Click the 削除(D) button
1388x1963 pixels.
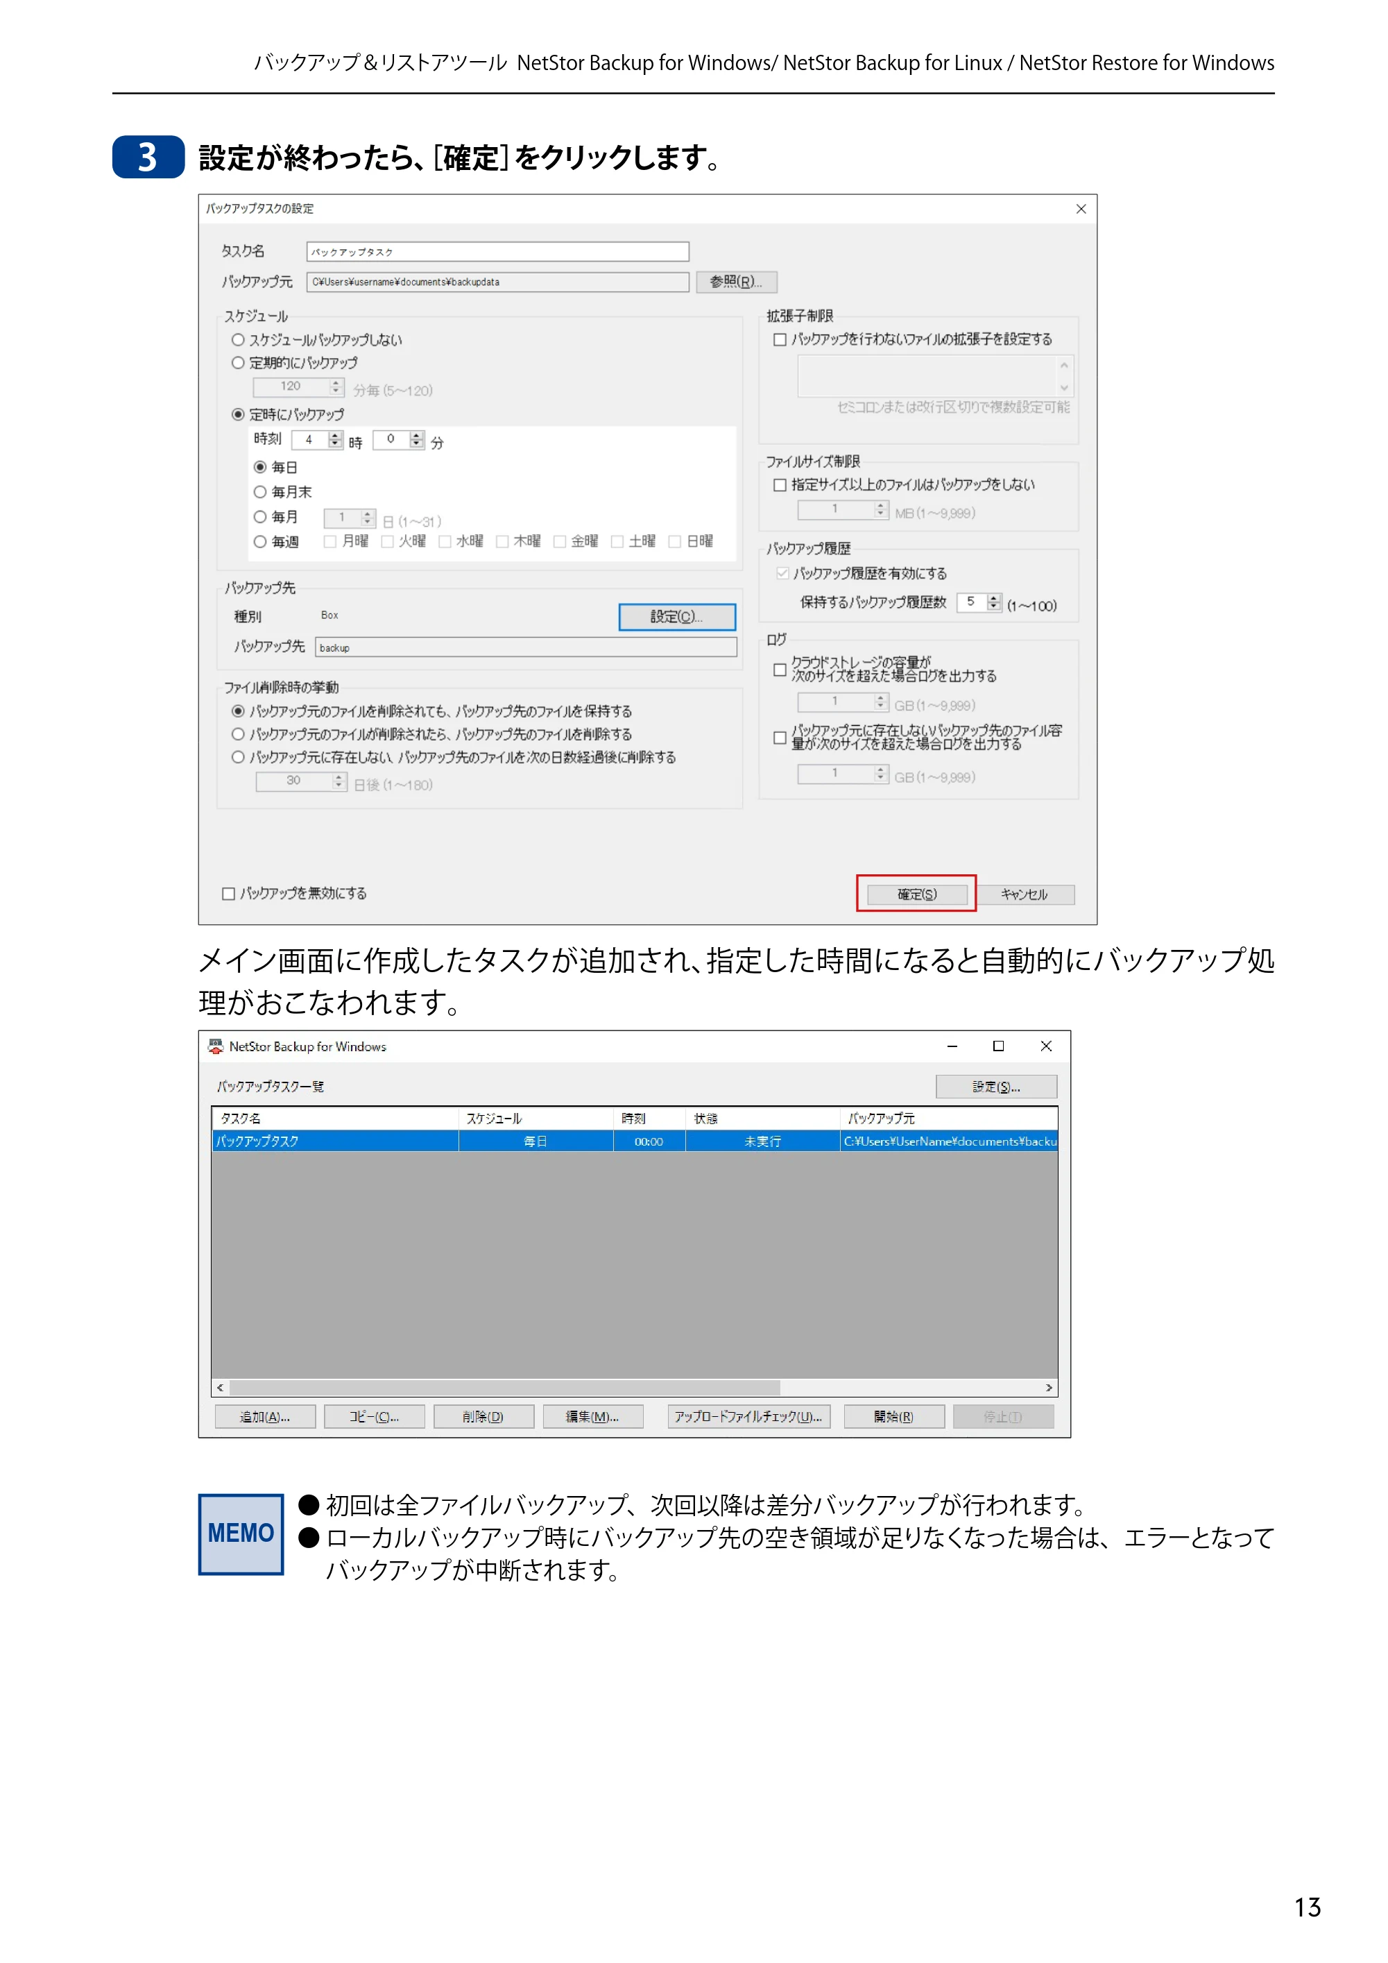483,1417
